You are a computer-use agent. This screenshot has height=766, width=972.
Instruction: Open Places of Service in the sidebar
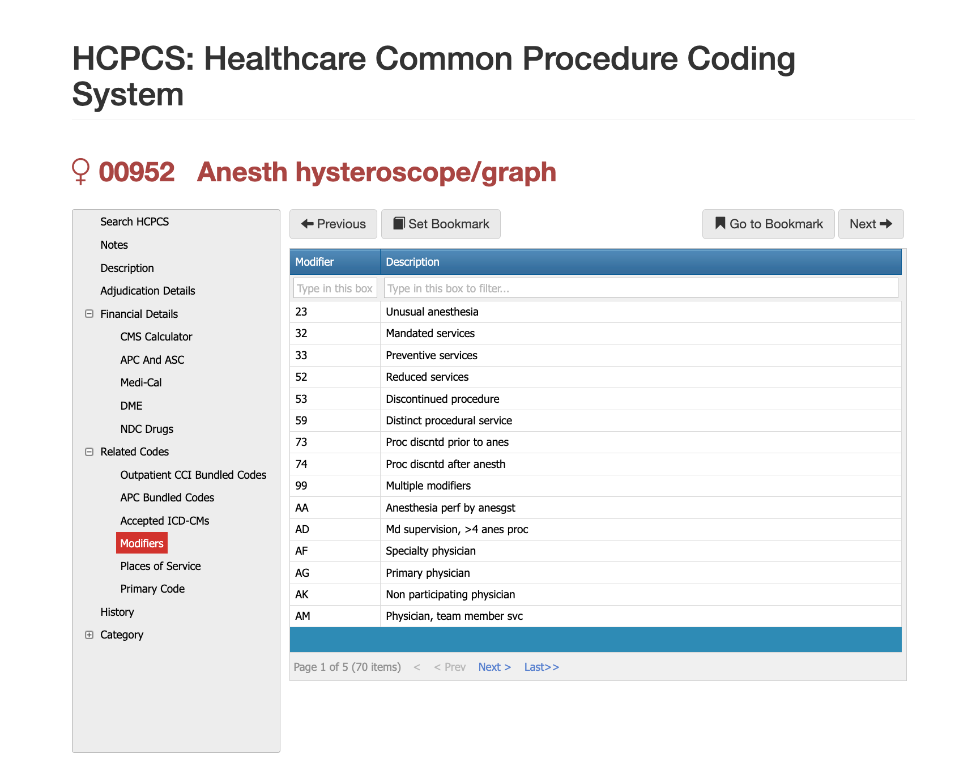(160, 566)
